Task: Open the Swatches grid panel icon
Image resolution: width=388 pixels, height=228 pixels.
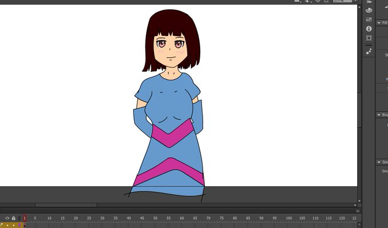Action: tap(369, 19)
